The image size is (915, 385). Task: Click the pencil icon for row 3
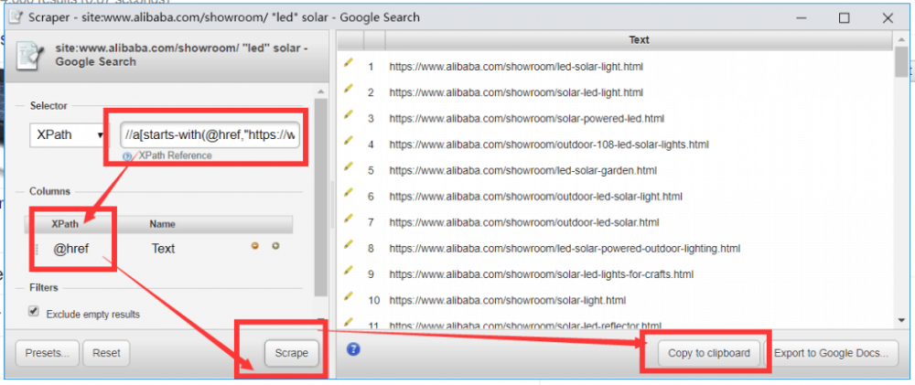(348, 118)
